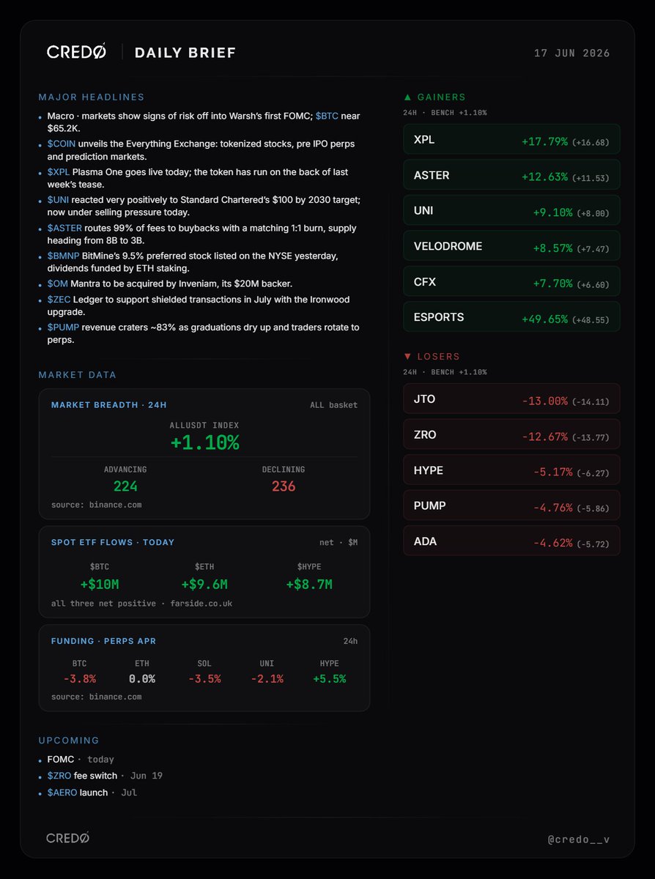The width and height of the screenshot is (655, 879).
Task: Click the CREDO logo in the footer
Action: tap(67, 838)
